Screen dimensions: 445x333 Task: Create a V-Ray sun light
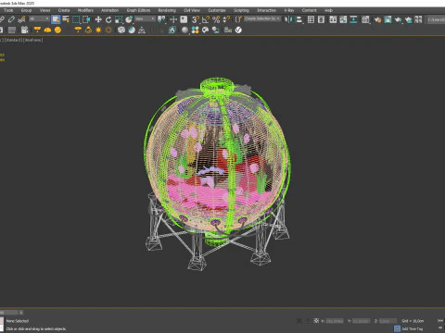pos(98,30)
